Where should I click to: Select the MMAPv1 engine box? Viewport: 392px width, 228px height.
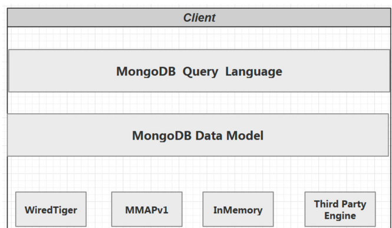tap(147, 209)
